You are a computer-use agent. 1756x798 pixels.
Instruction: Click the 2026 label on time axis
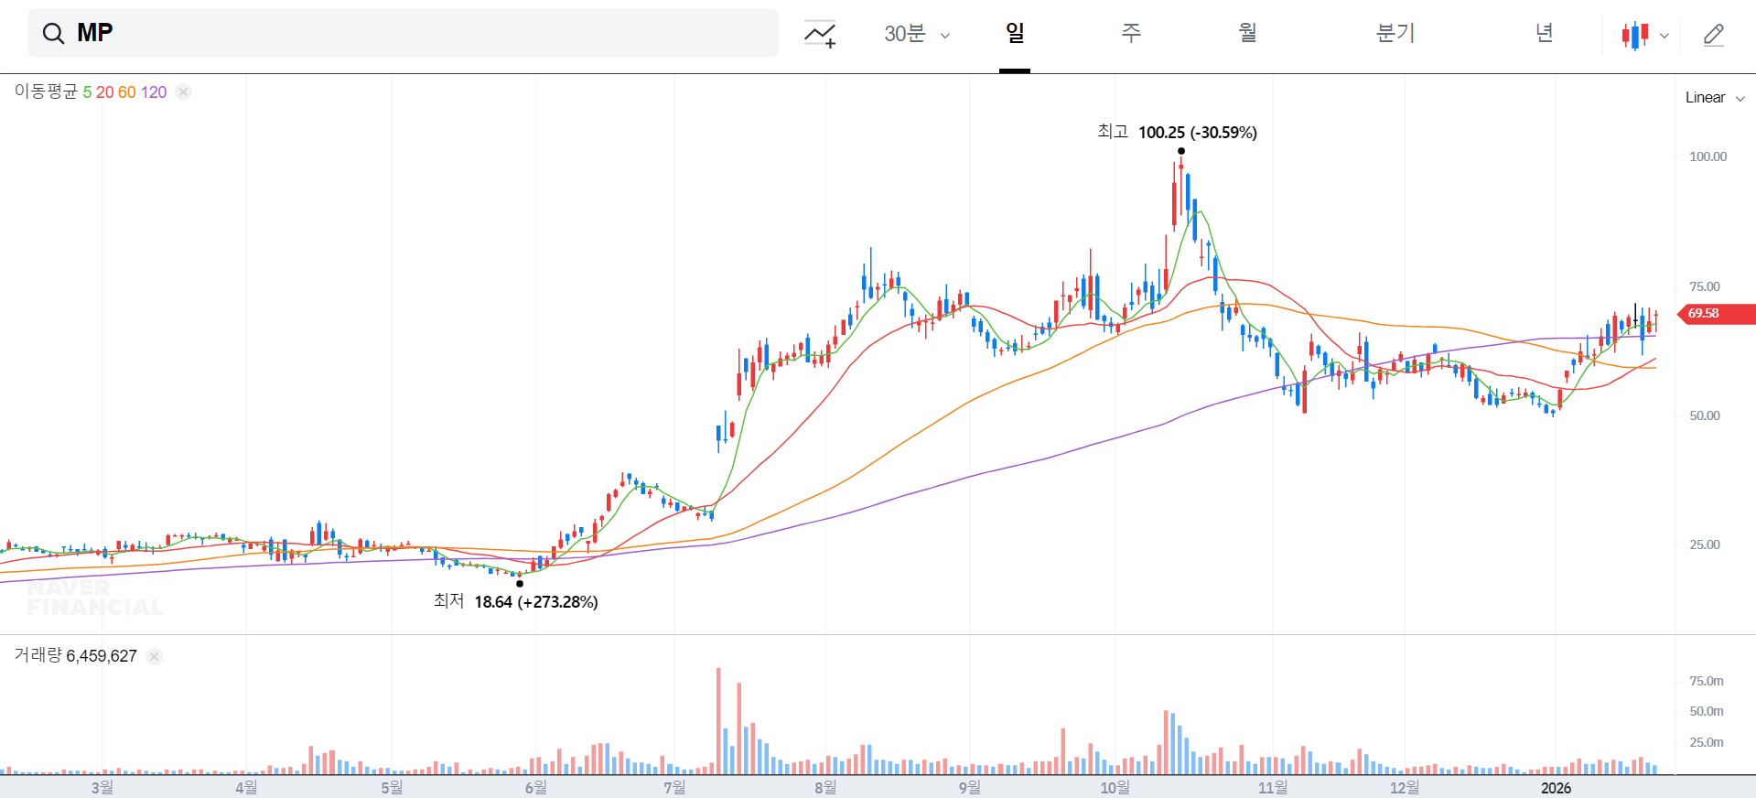[1556, 788]
